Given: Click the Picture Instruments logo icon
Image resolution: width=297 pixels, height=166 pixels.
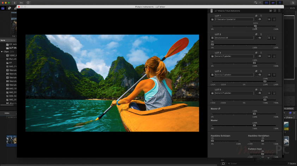Looking at the screenshot, I should click(x=212, y=11).
